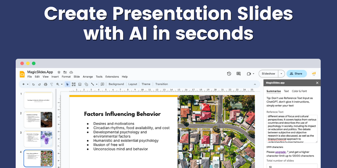Select the paint format tool

pyautogui.click(x=51, y=84)
